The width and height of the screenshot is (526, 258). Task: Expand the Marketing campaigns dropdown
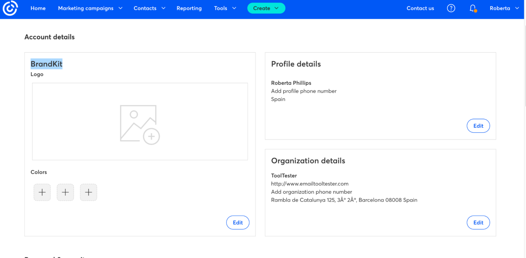90,8
